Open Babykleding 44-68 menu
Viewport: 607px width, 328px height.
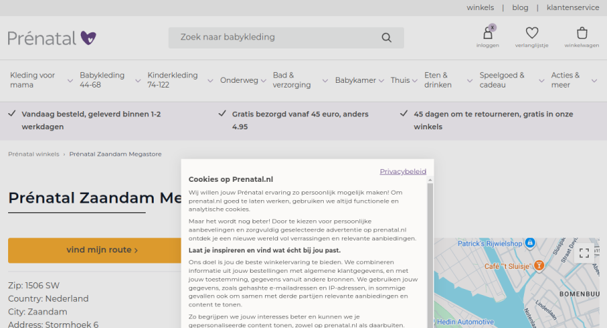coord(103,80)
